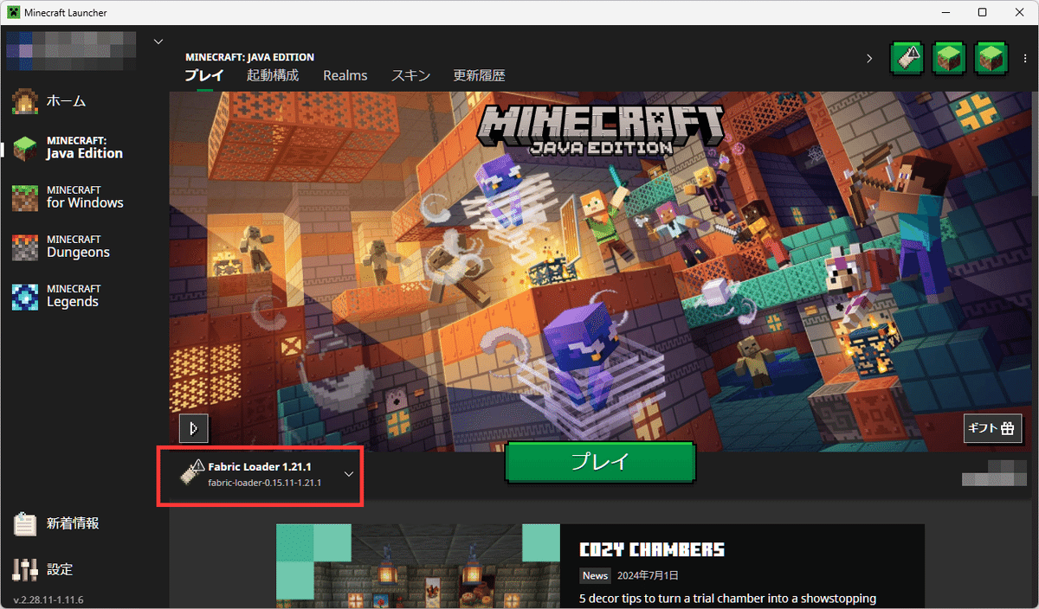Viewport: 1039px width, 609px height.
Task: Open the account dropdown chevron
Action: click(x=158, y=41)
